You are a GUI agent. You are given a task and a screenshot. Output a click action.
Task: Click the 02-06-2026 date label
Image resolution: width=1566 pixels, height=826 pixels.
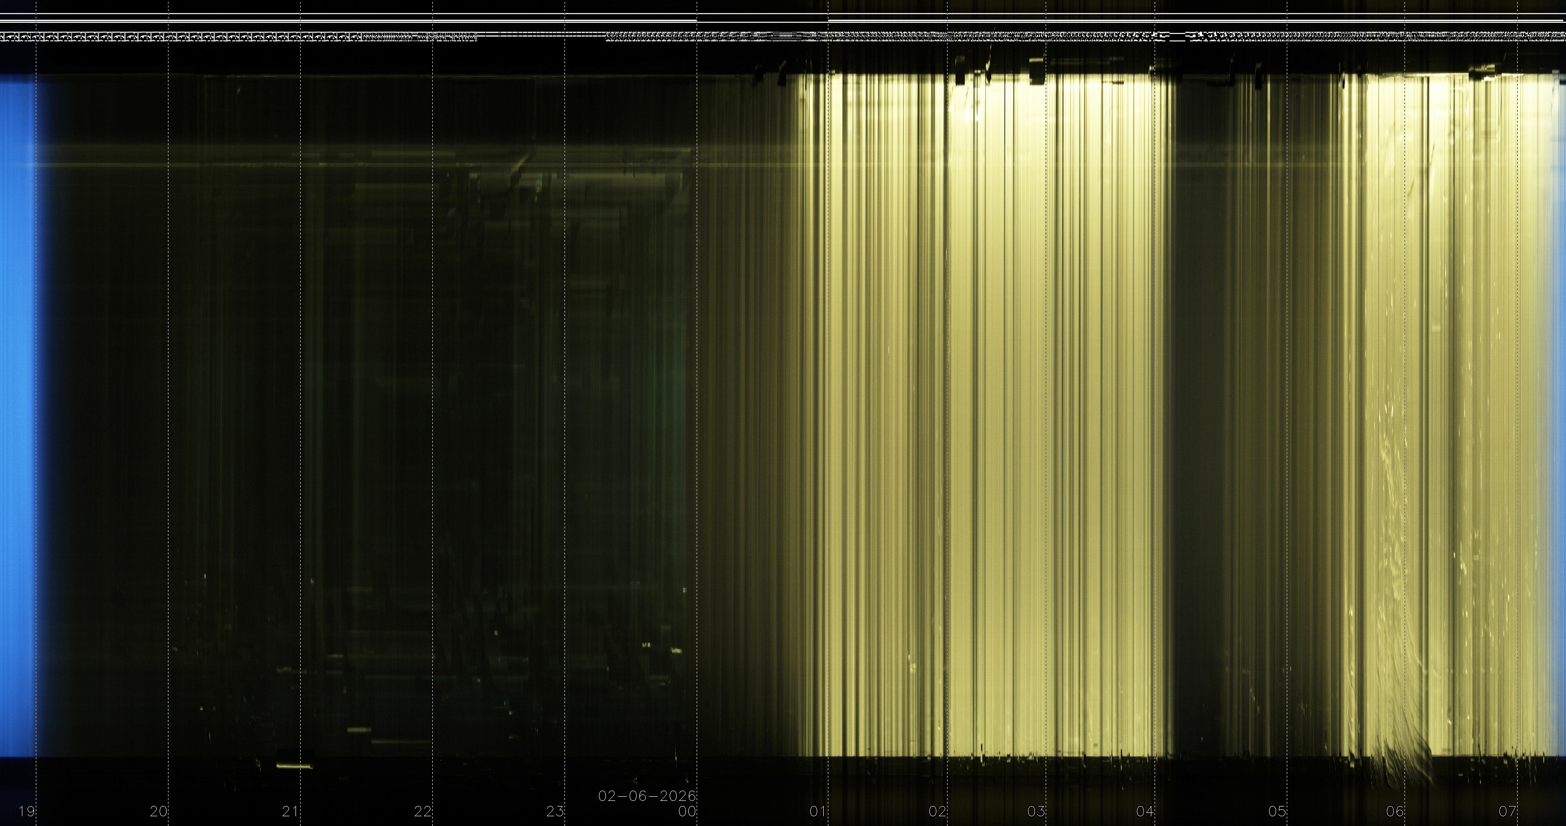coord(647,796)
